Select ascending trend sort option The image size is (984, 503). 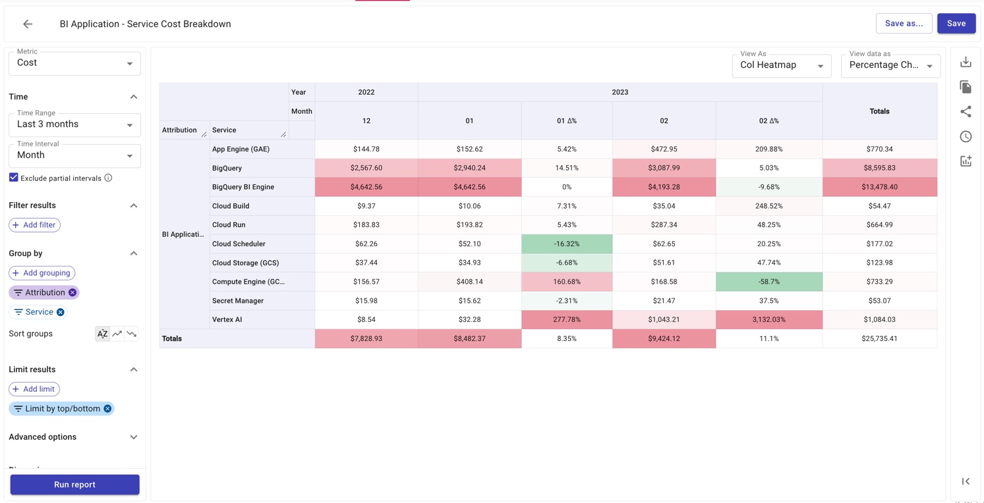click(x=117, y=334)
